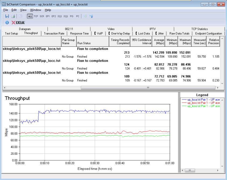Select the PC filter button
Image resolution: width=227 pixels, height=180 pixels.
coord(78,16)
